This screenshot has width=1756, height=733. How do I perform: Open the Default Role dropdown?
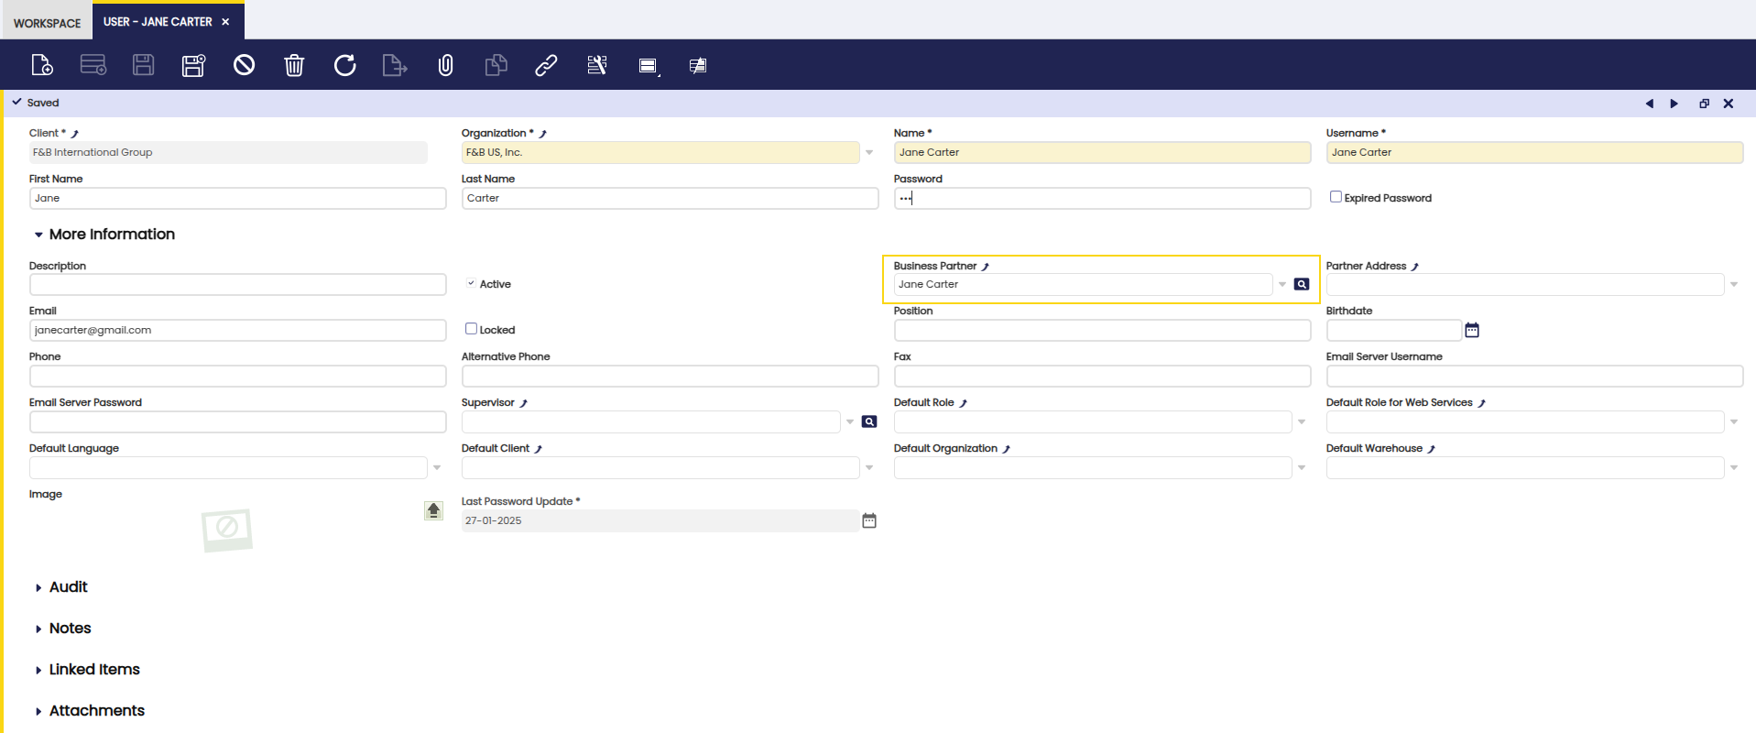[1302, 422]
